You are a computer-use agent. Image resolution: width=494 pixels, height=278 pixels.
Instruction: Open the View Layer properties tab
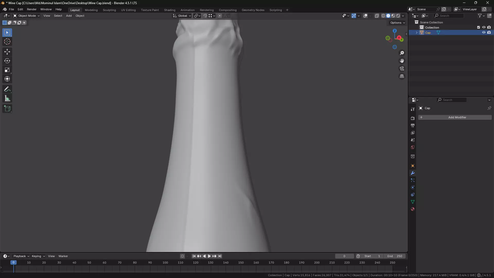pos(413,133)
